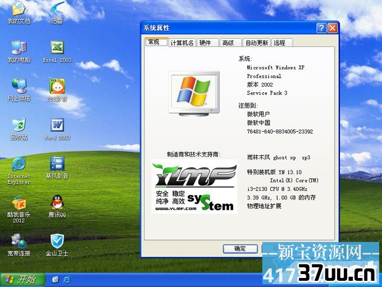Viewport: 382px width, 287px height.
Task: Launch 暴风影音 player shortcut
Action: tap(57, 168)
